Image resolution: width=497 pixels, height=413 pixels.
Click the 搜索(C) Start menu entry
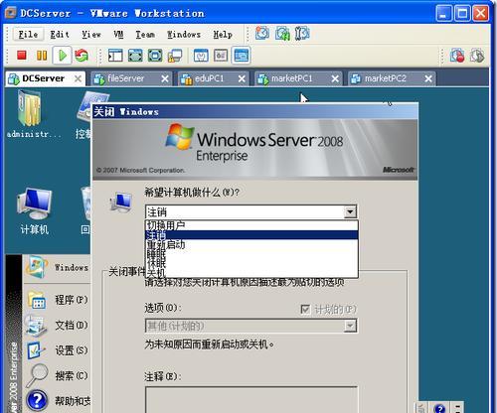click(58, 375)
